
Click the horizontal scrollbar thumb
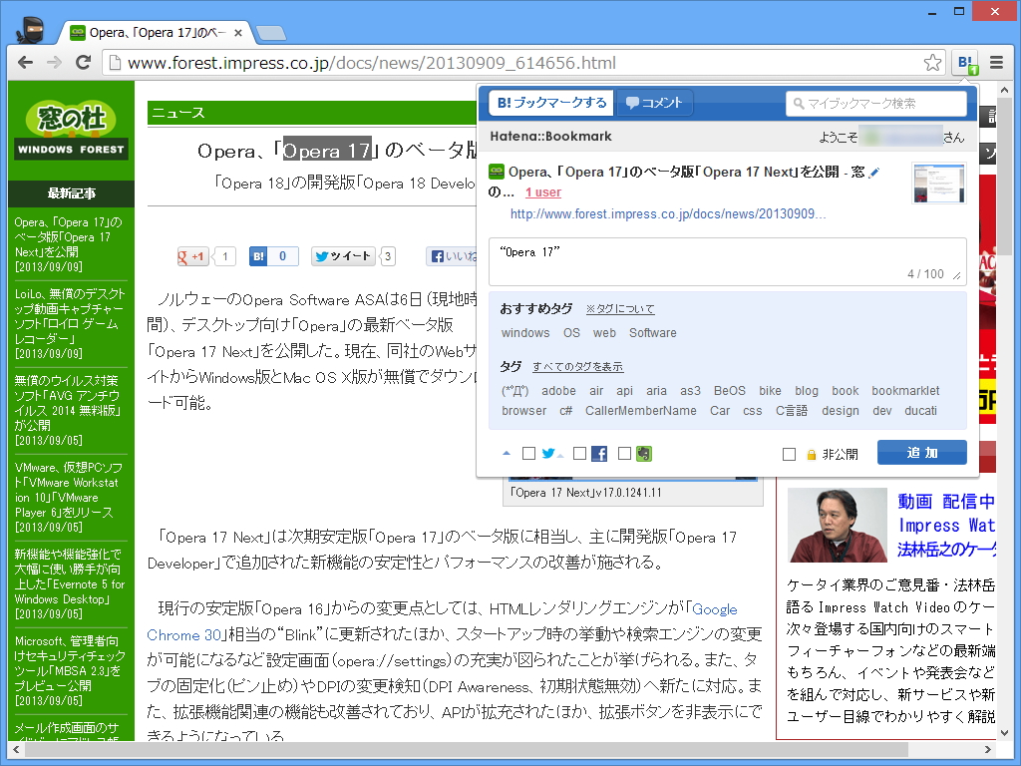click(x=466, y=750)
